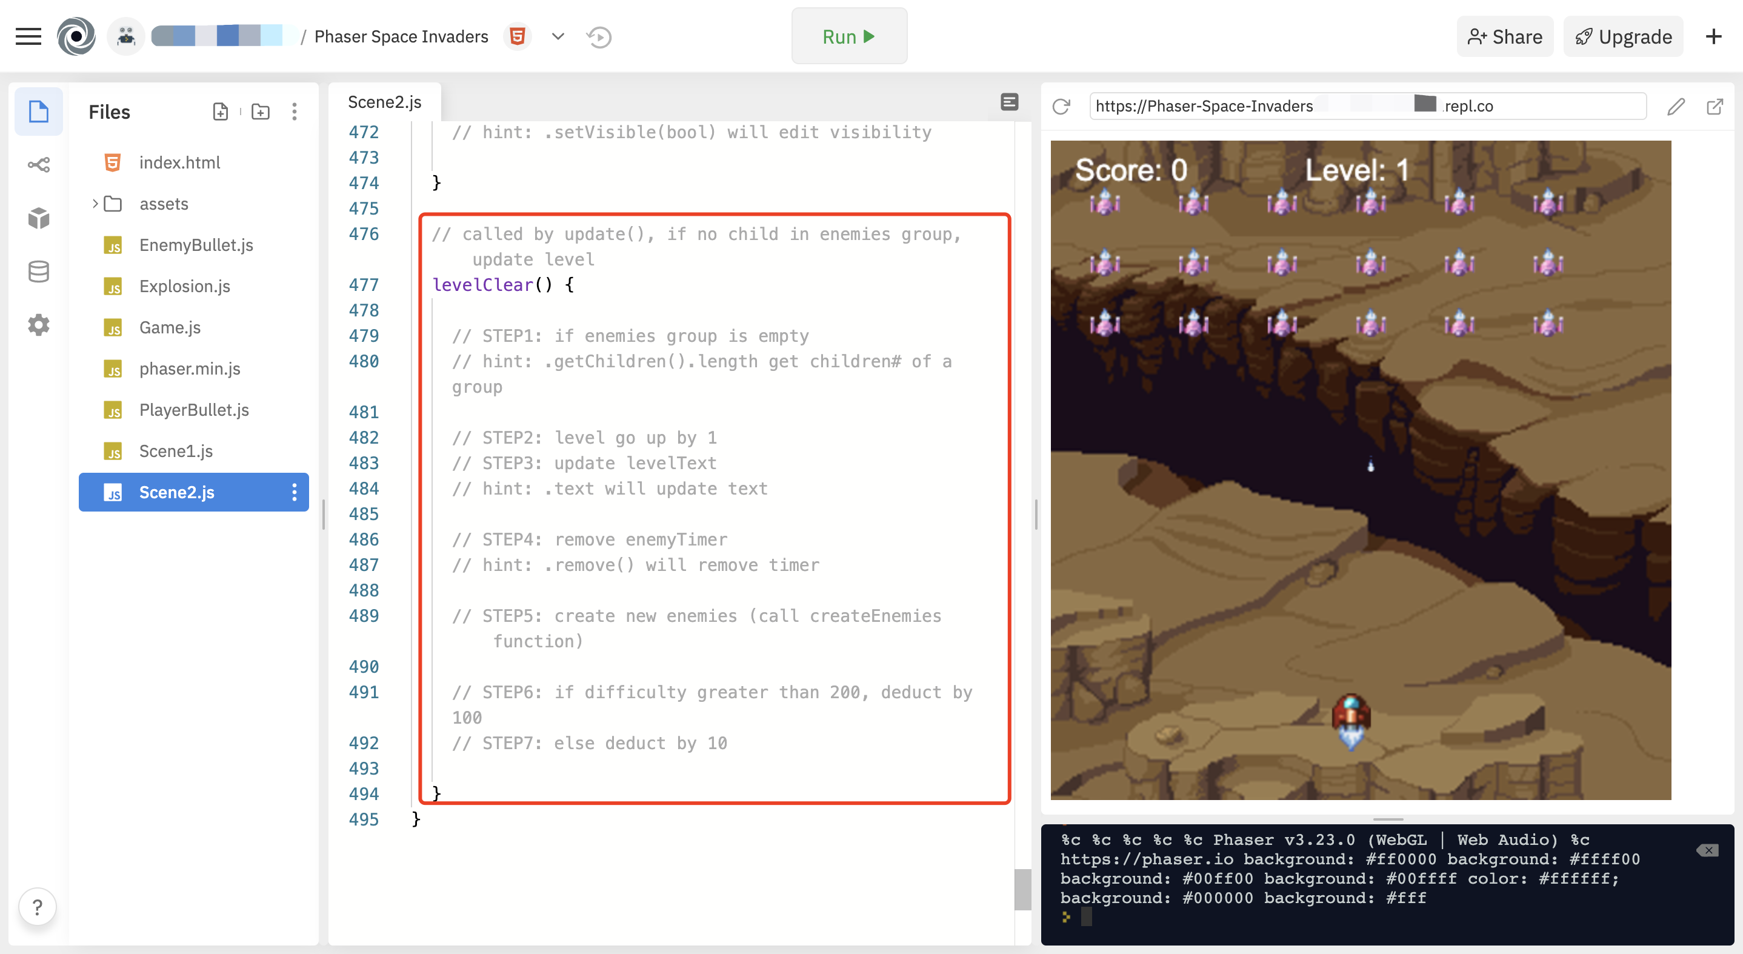Click the preview URL address field
The image size is (1743, 954).
(x=1367, y=106)
